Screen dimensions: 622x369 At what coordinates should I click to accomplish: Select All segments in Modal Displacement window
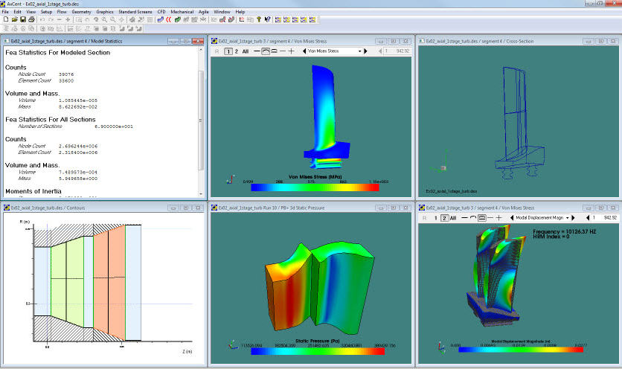pos(453,218)
